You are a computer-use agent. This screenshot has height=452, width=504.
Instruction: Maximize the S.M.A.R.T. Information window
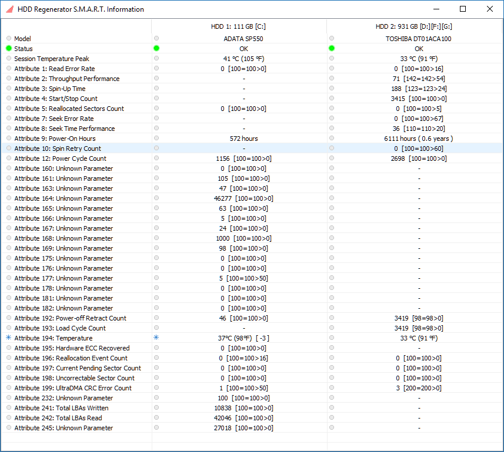[463, 9]
